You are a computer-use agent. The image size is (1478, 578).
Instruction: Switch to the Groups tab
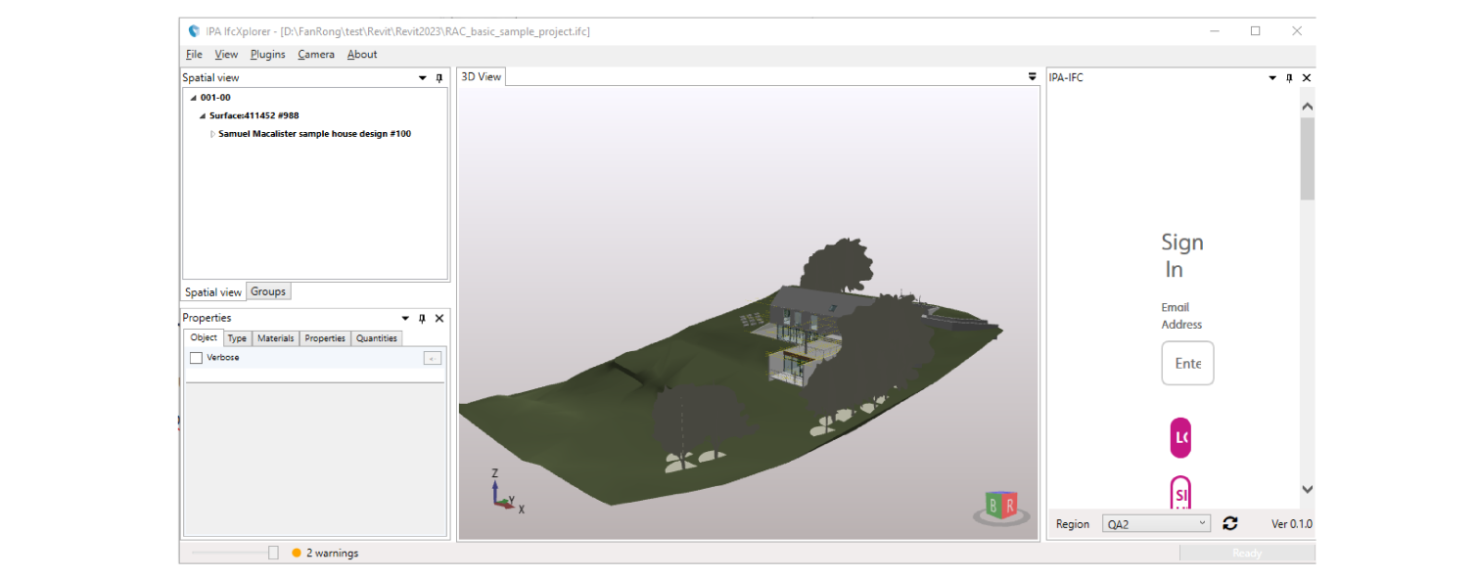click(x=267, y=291)
